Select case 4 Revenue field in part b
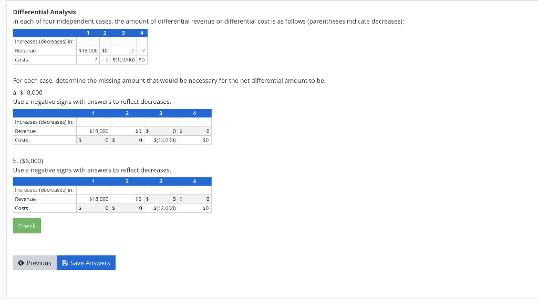Screen dimensions: 538x300 pos(196,199)
